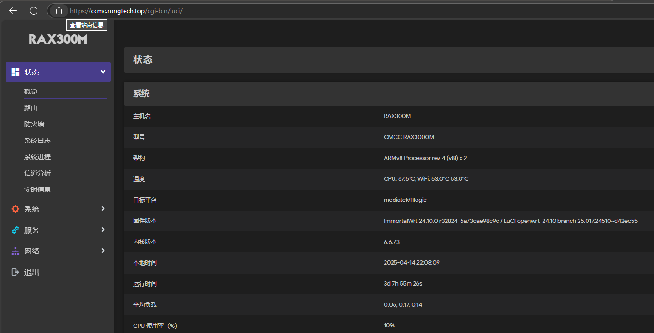This screenshot has height=333, width=654.
Task: Select the load average 0.06, 0.17, 0.14
Action: 403,304
